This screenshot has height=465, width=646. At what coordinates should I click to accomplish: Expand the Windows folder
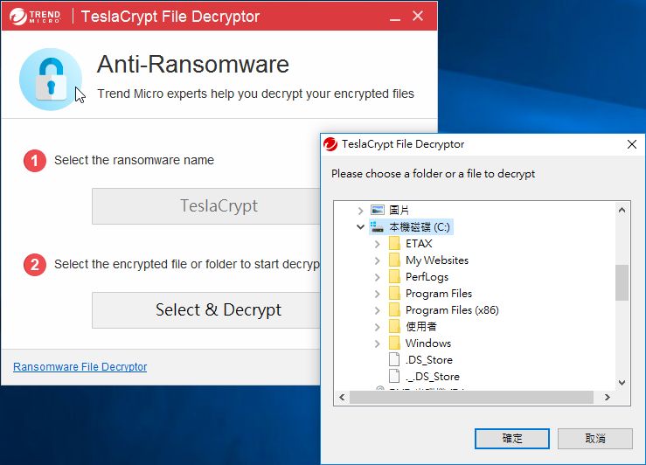click(x=377, y=344)
